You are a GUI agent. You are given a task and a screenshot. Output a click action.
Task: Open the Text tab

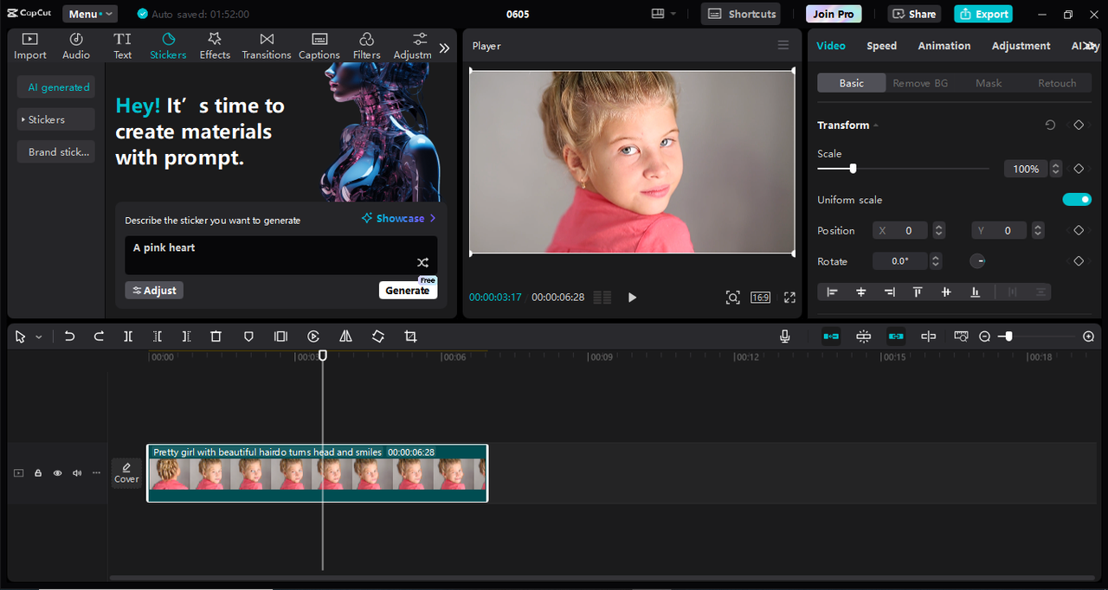coord(123,46)
